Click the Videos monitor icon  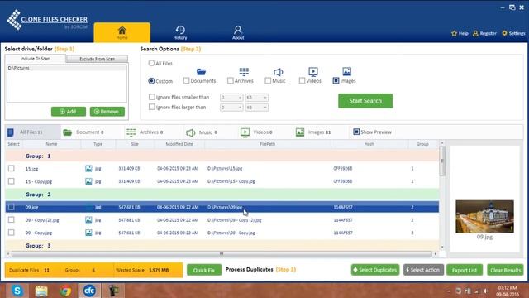pos(313,72)
